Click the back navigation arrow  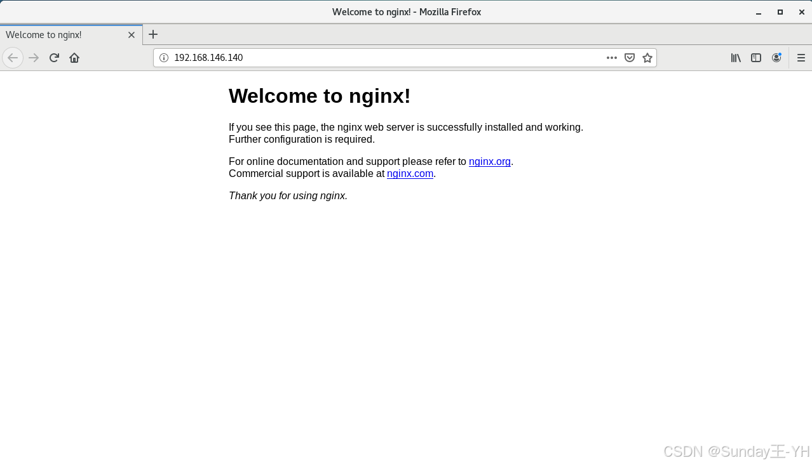13,58
